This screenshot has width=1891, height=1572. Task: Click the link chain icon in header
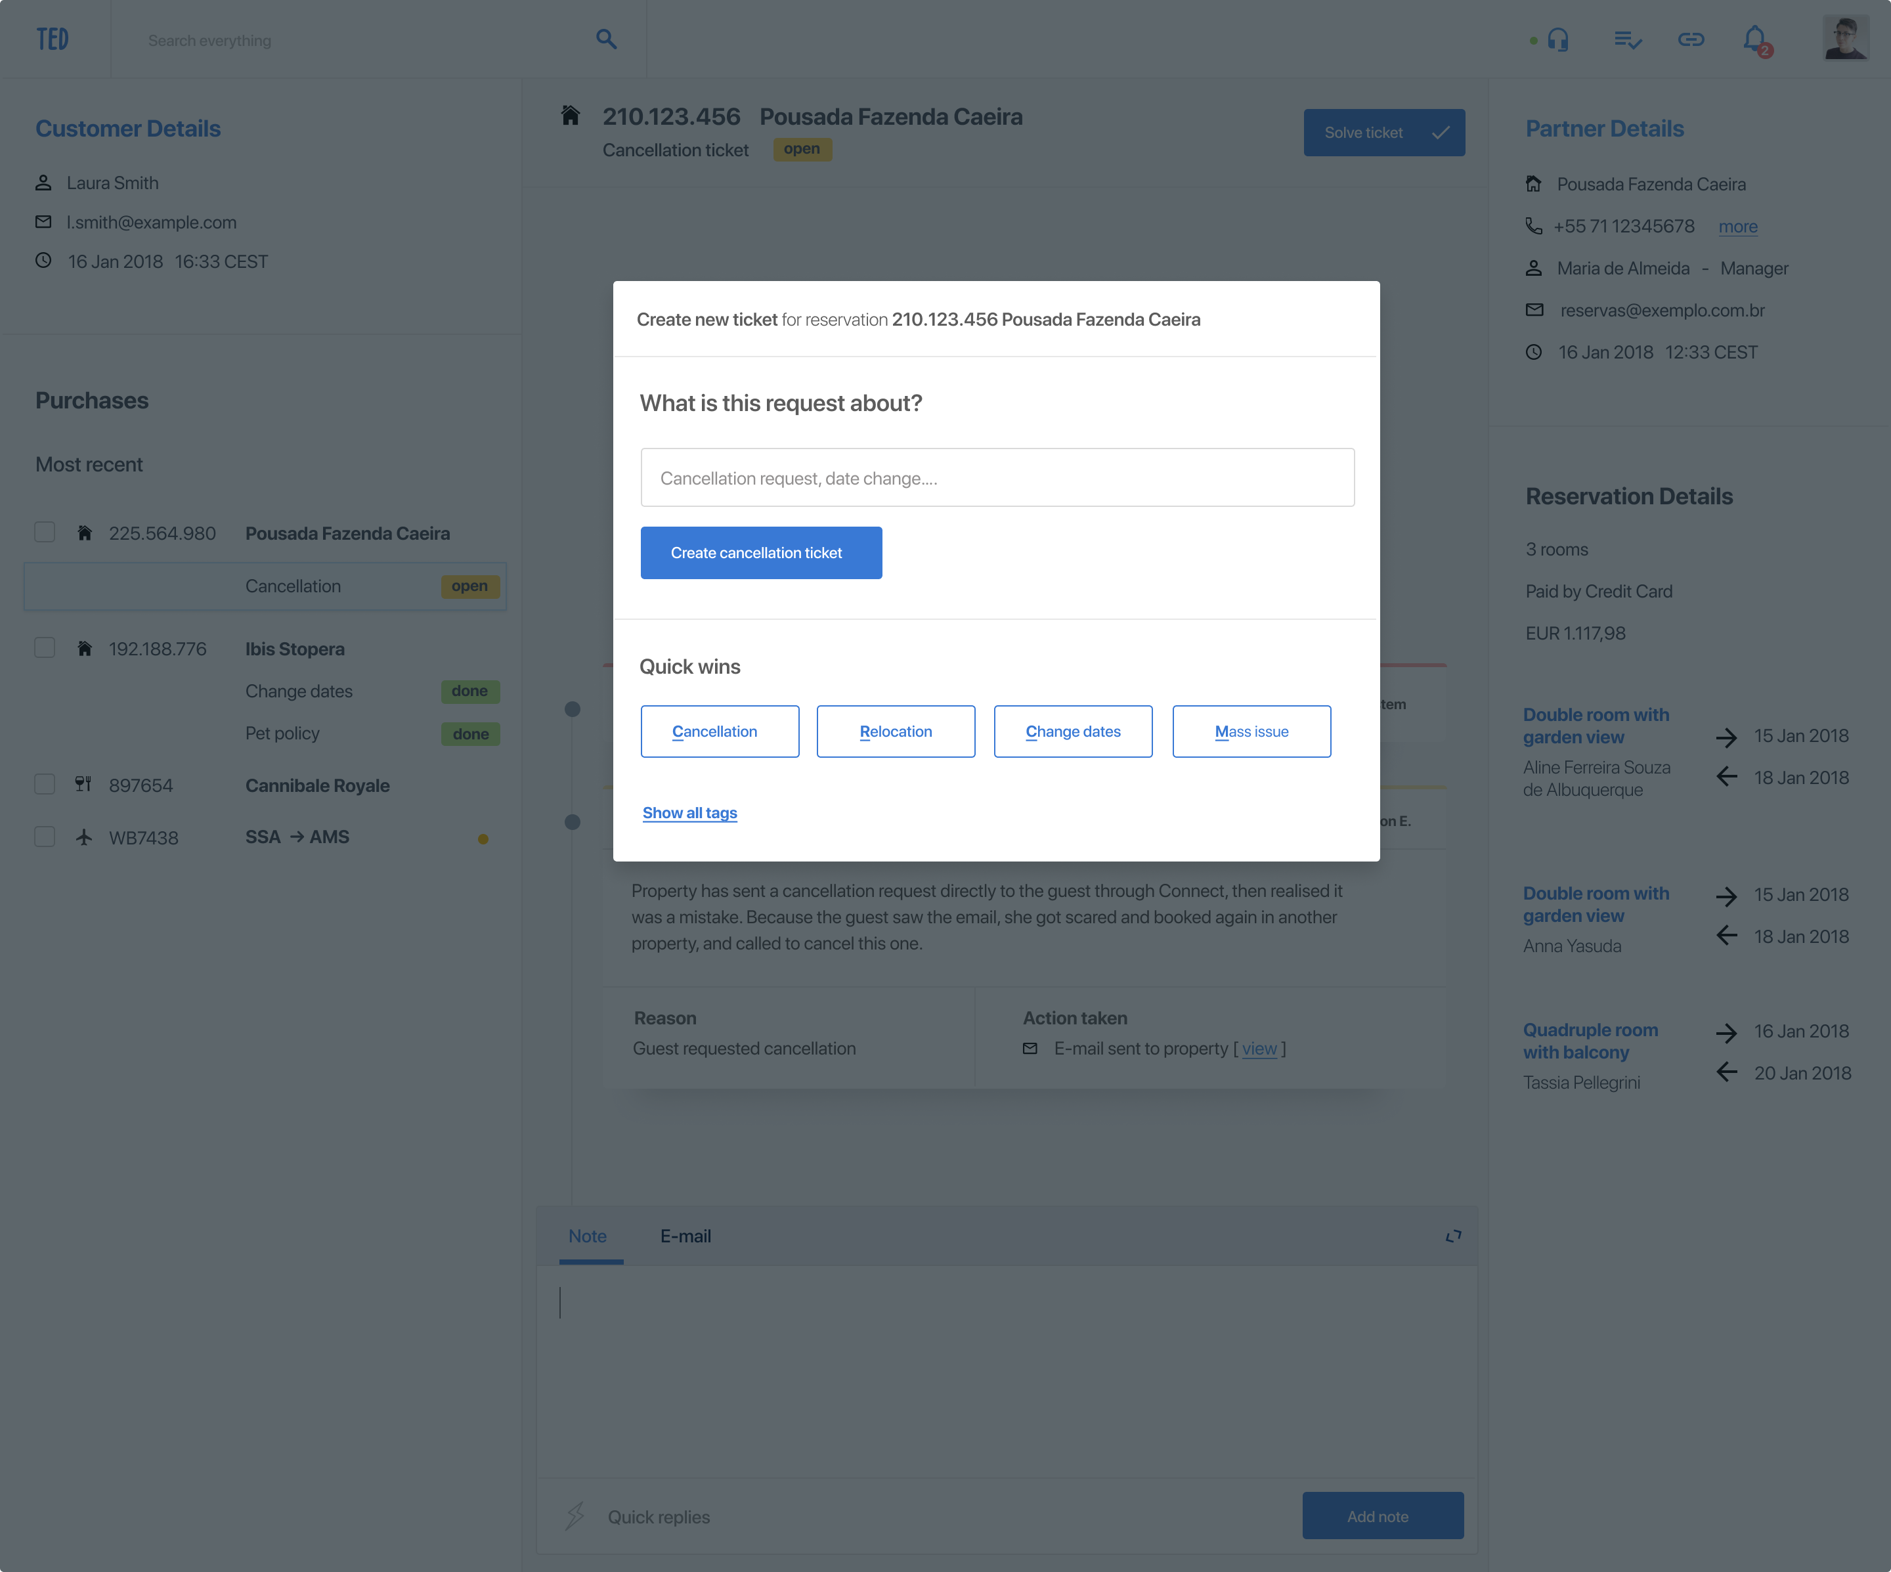[x=1691, y=39]
